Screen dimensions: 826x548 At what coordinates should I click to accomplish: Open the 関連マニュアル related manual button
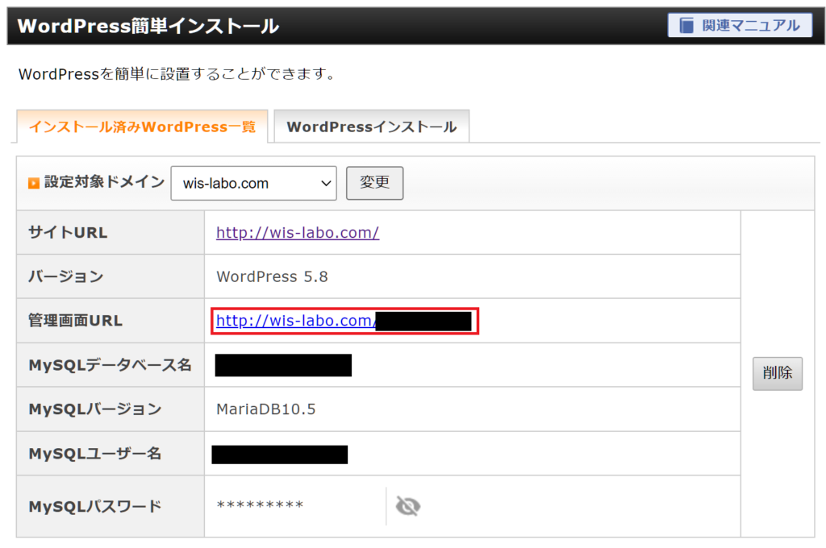coord(740,25)
